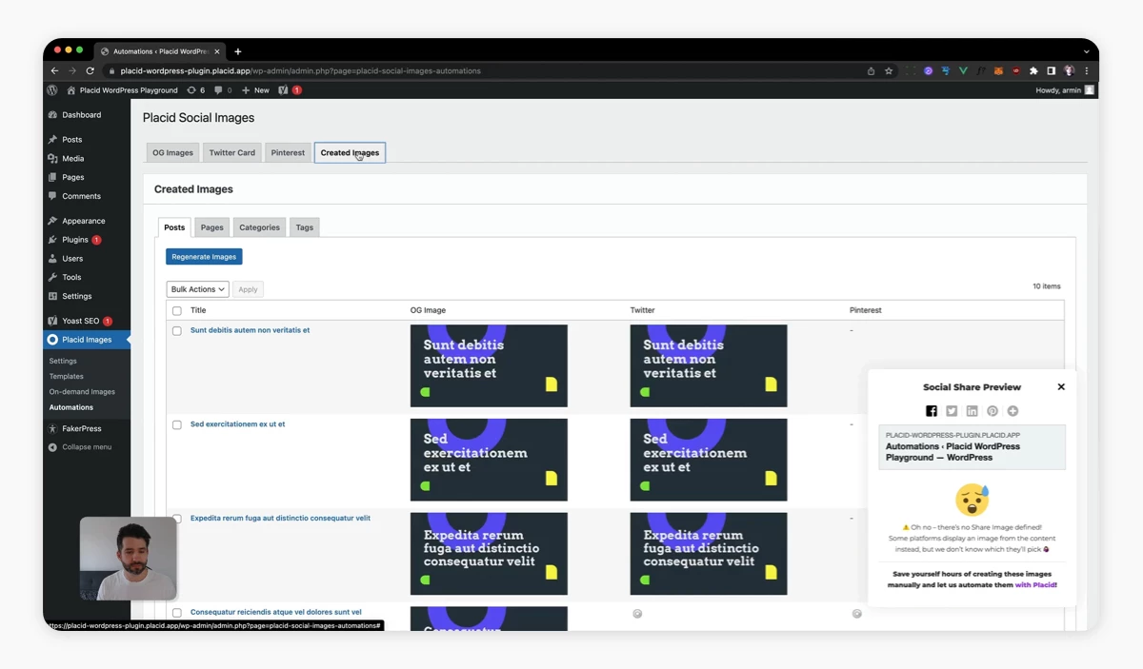1143x669 pixels.
Task: Open the post 'Sunt debitis autem non veritatis et'
Action: point(250,330)
